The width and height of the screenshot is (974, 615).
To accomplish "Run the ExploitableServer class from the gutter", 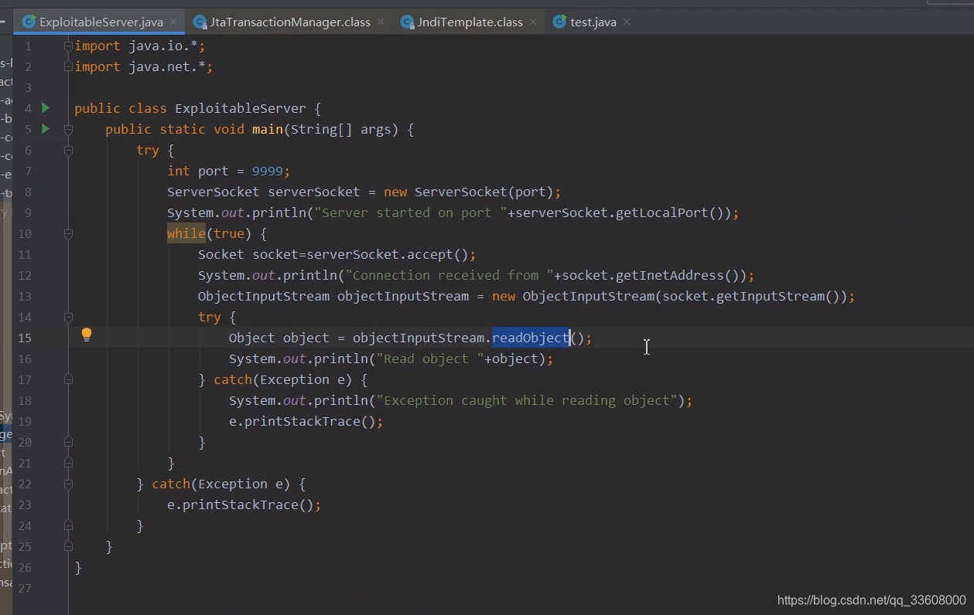I will 46,107.
